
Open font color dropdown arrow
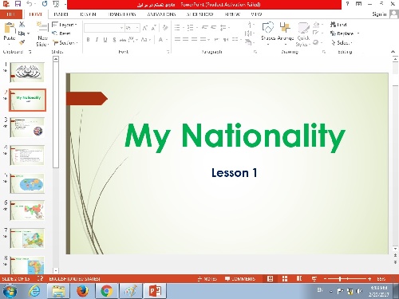[167, 40]
